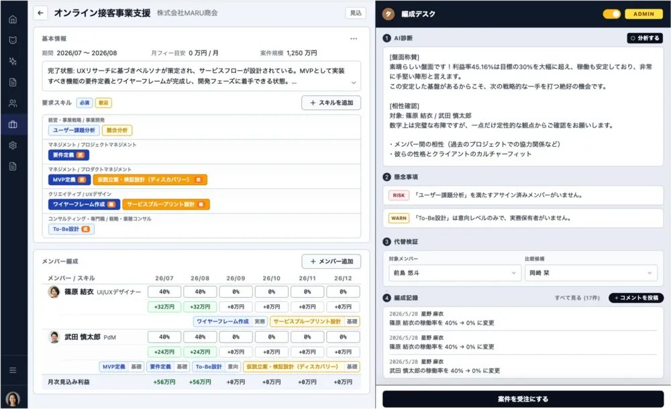The width and height of the screenshot is (671, 409).
Task: Open the Home icon in sidebar
Action: click(13, 19)
